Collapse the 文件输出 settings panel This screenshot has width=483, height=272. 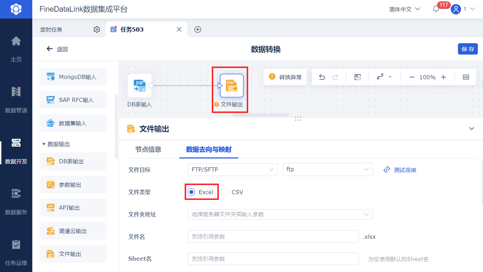471,129
